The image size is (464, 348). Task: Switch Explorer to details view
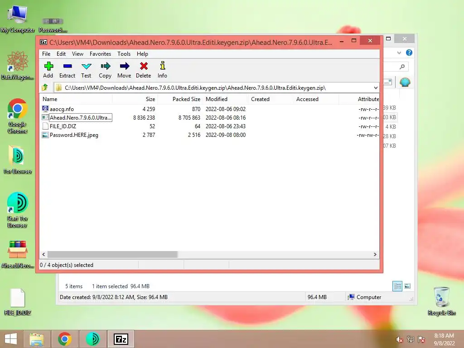pyautogui.click(x=397, y=286)
